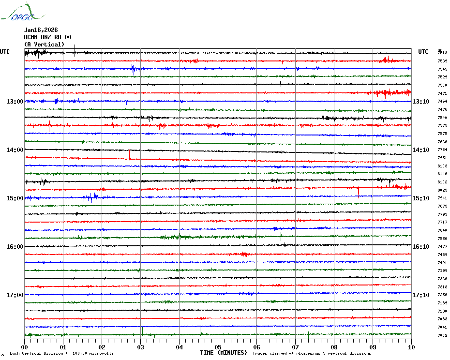This screenshot has height=360, width=450.
Task: Click the DC offset value 7366
Action: [442, 279]
